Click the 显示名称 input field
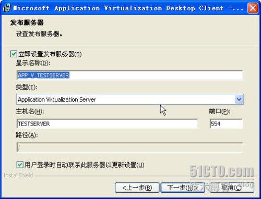The image size is (261, 199). click(129, 75)
